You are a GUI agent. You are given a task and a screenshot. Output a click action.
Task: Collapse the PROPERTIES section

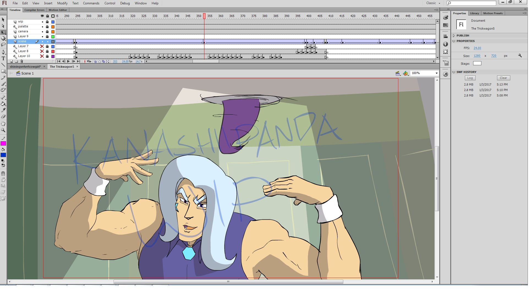point(454,41)
